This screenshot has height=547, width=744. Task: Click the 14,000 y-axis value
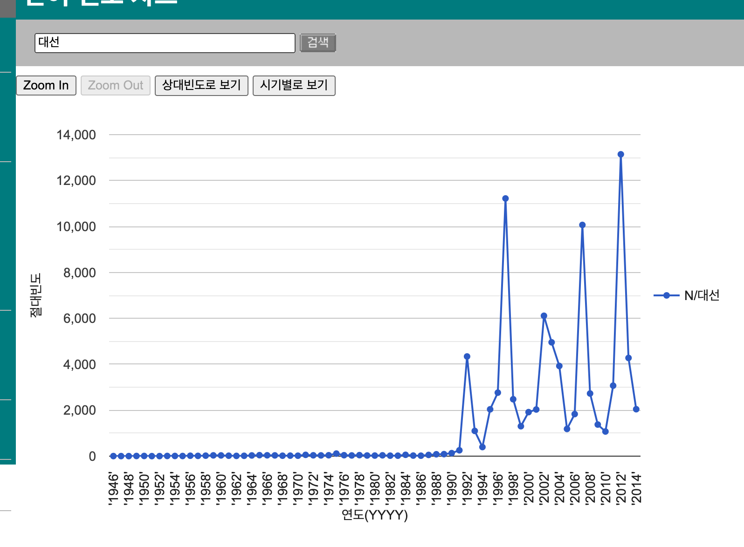pos(76,135)
